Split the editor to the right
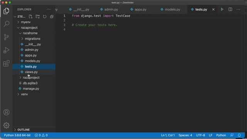Screen dimensions: 247x139 (x=230, y=9)
